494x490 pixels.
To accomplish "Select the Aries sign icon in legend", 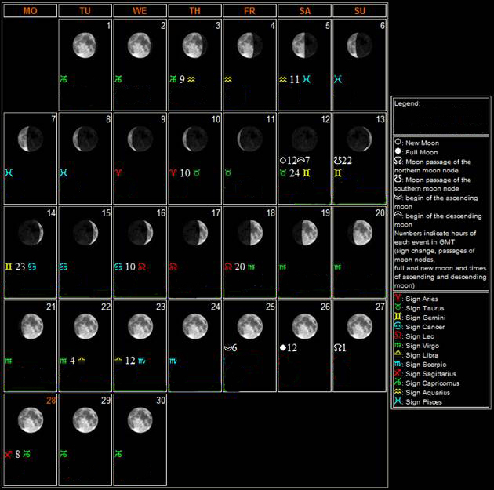I will tap(400, 299).
